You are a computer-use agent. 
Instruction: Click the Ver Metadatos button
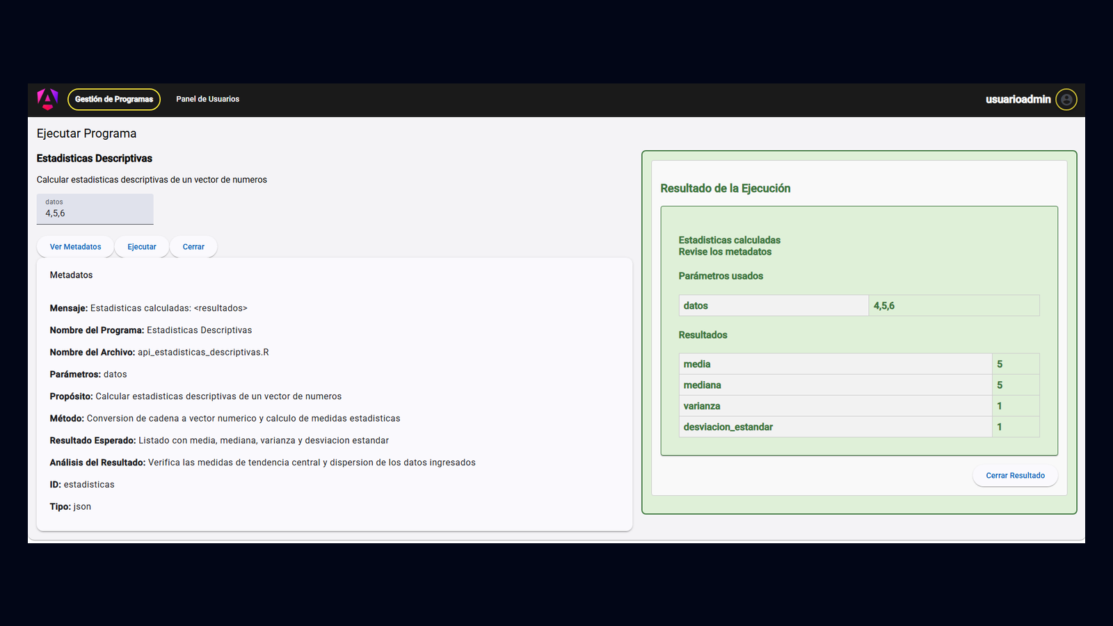tap(75, 247)
